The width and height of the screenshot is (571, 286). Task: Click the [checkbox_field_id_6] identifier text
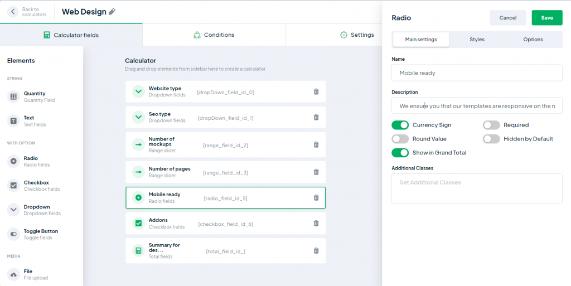pyautogui.click(x=225, y=224)
